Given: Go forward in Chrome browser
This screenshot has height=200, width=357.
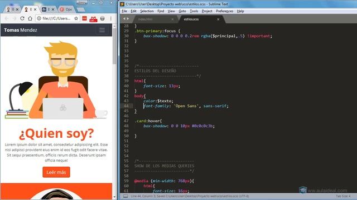Looking at the screenshot, I should click(x=14, y=18).
